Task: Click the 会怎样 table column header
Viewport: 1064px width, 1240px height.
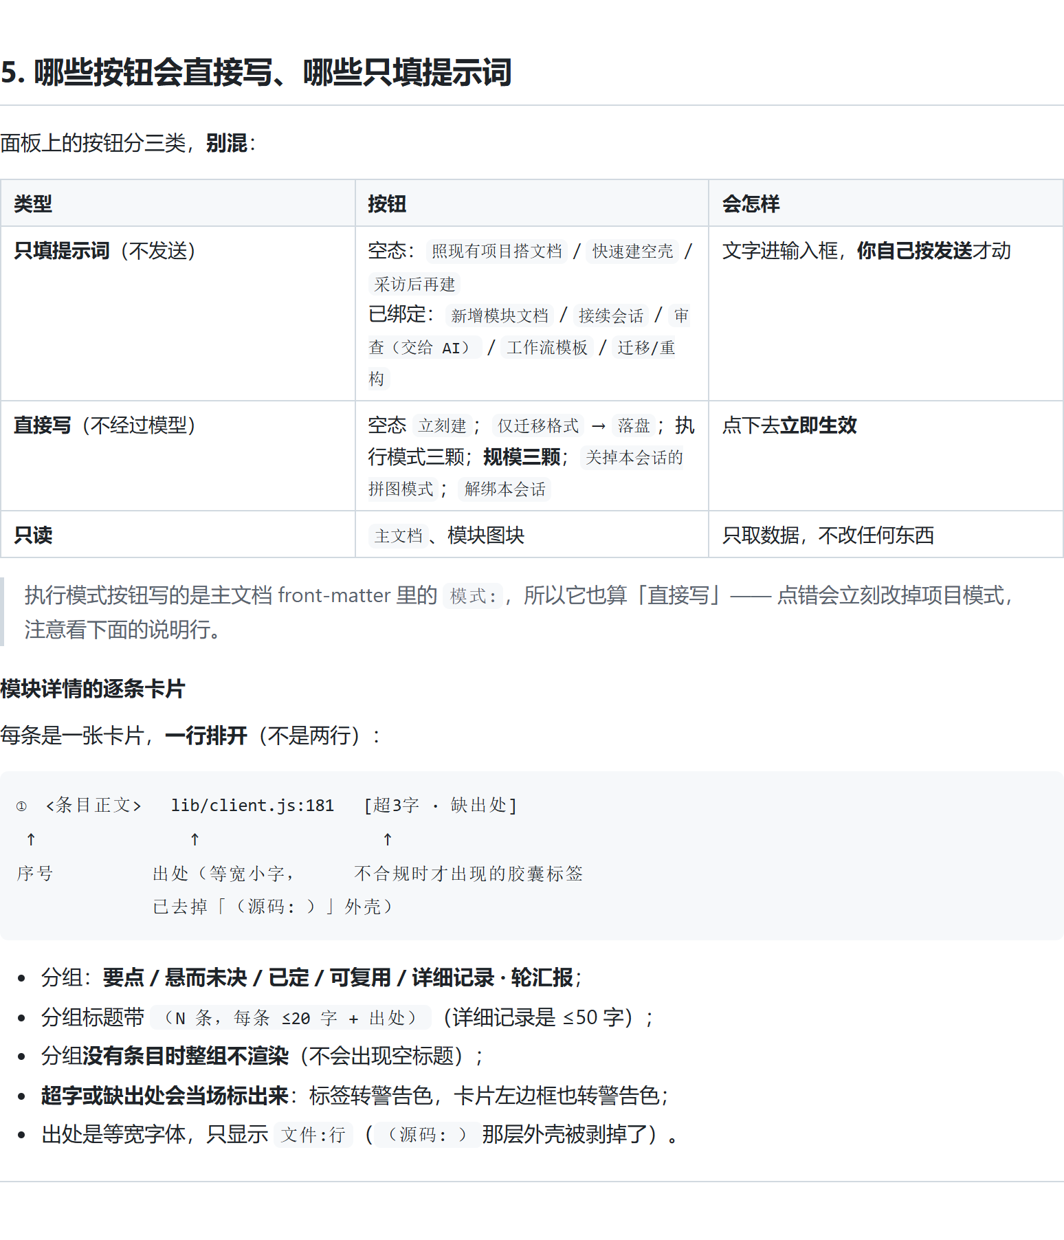Action: click(x=751, y=203)
